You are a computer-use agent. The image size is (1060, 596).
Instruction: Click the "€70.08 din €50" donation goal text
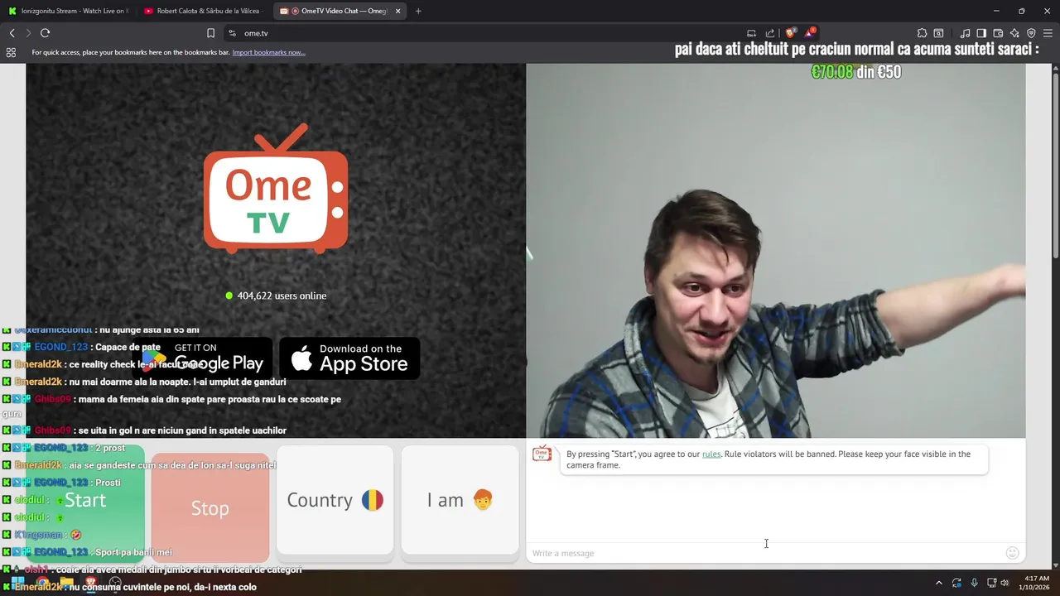tap(856, 72)
